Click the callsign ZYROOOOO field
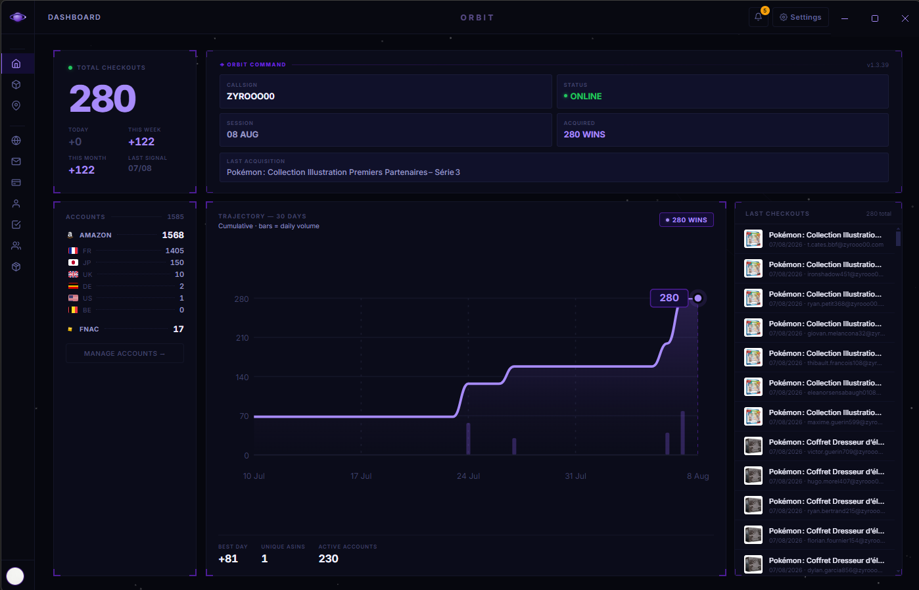The image size is (919, 590). (x=385, y=91)
